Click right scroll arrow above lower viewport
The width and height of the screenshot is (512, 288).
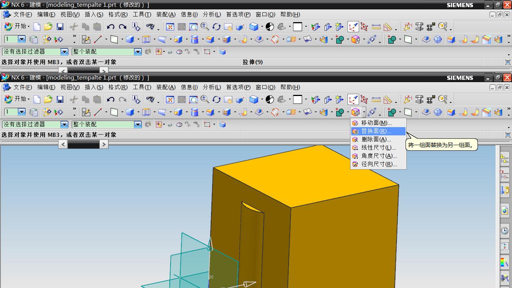104,144
